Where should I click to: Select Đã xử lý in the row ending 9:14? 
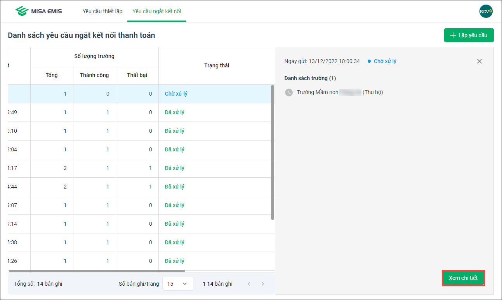pyautogui.click(x=174, y=224)
